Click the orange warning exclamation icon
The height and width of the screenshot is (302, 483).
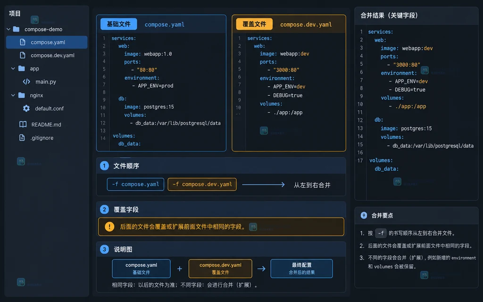pyautogui.click(x=109, y=226)
